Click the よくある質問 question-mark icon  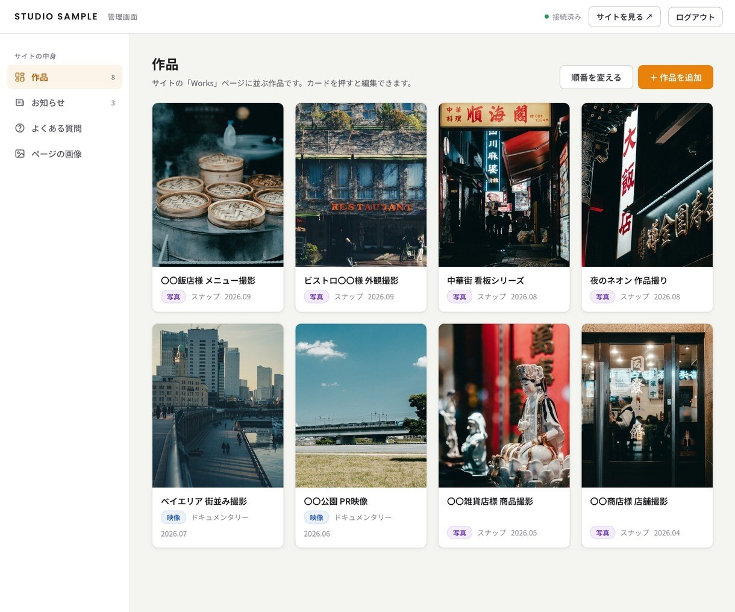[x=20, y=128]
